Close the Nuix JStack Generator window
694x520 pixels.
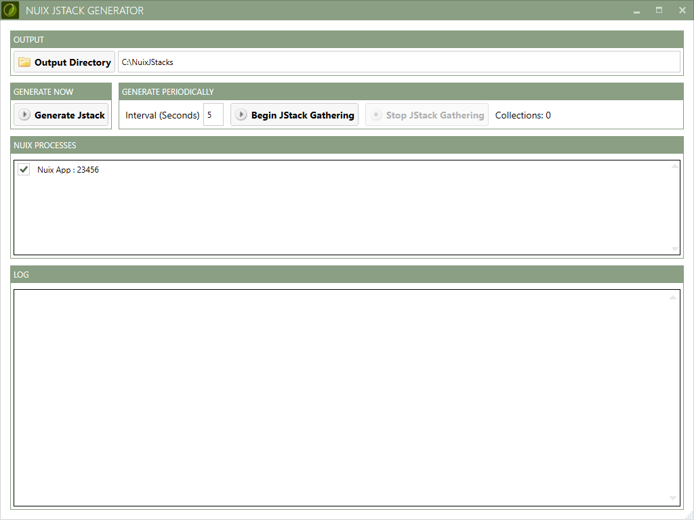tap(682, 10)
